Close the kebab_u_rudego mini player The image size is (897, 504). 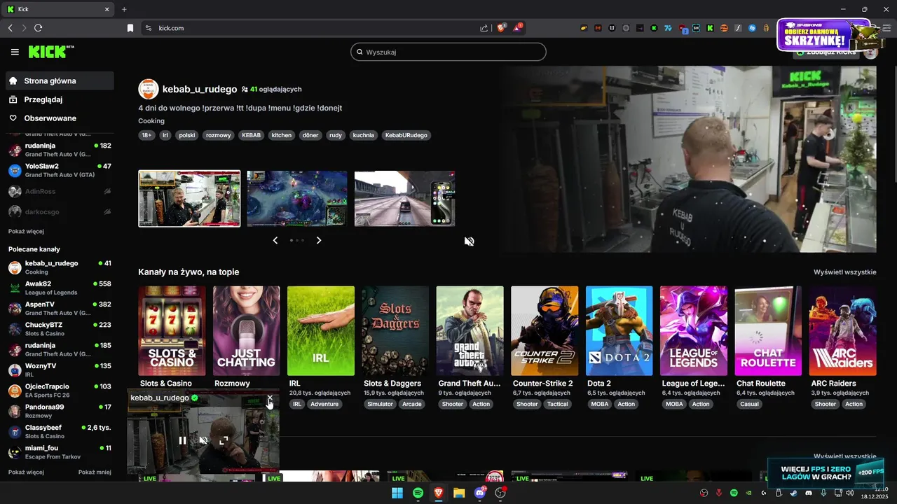[270, 398]
